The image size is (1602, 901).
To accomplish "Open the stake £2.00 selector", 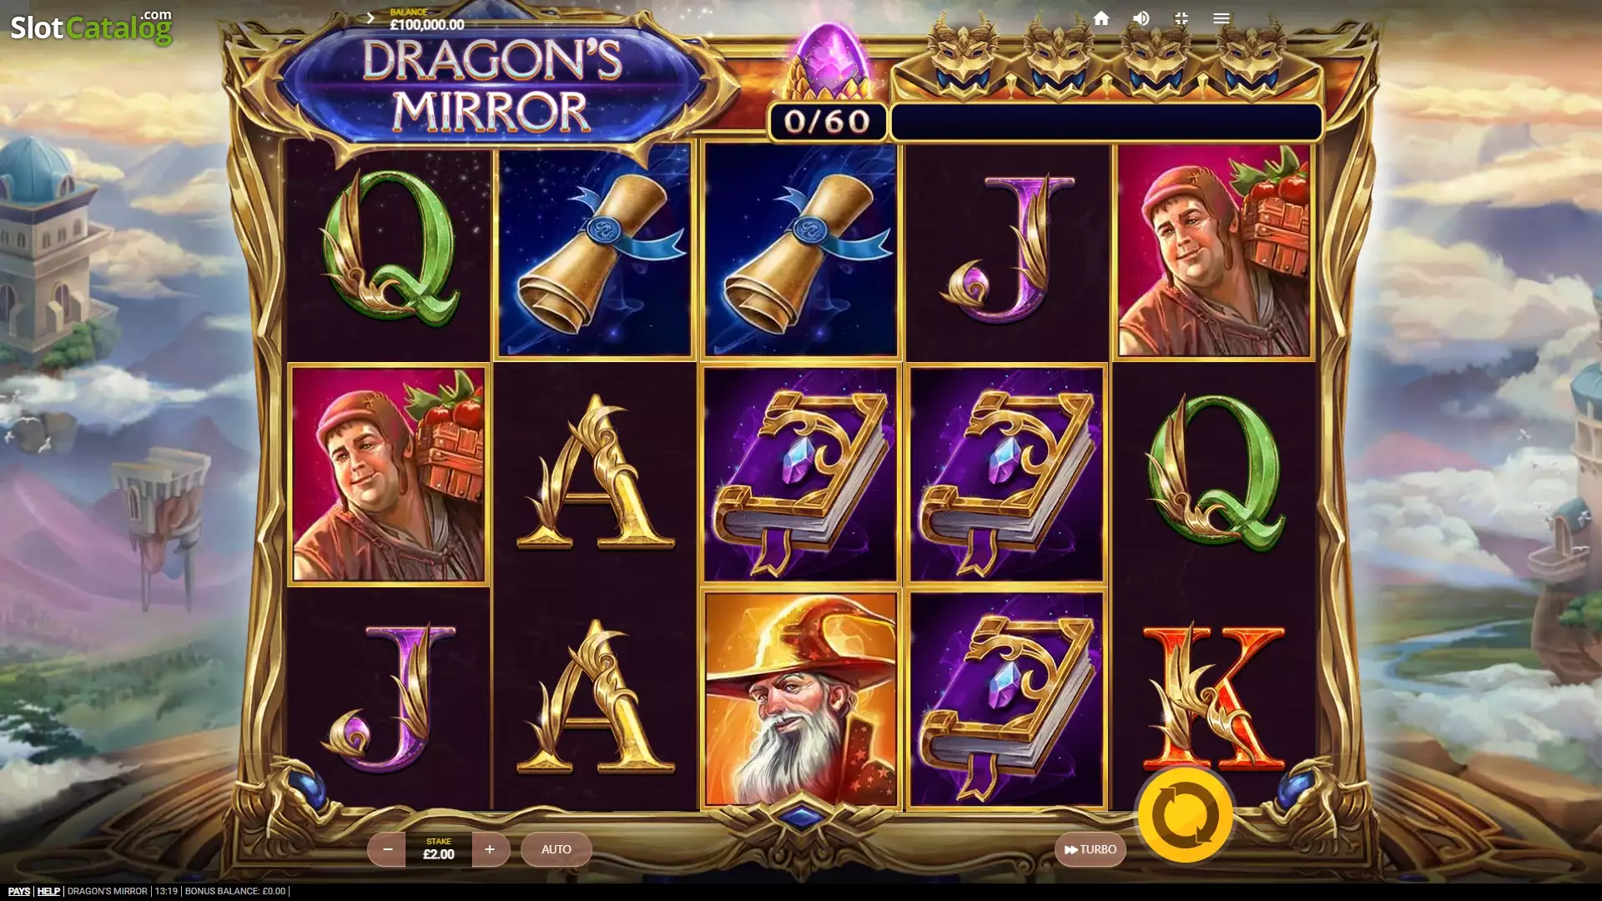I will [x=439, y=849].
